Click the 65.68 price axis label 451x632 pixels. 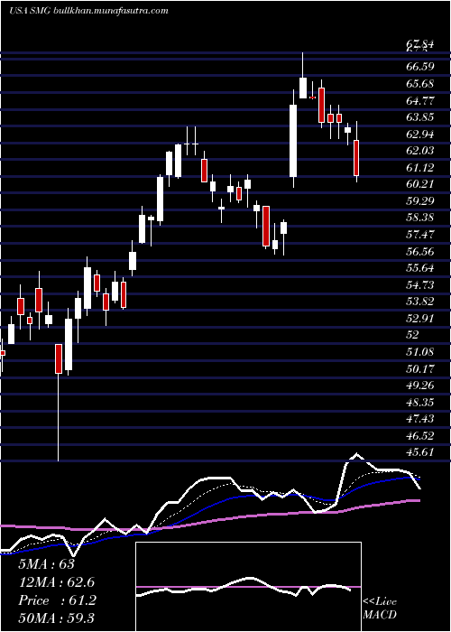tap(420, 83)
